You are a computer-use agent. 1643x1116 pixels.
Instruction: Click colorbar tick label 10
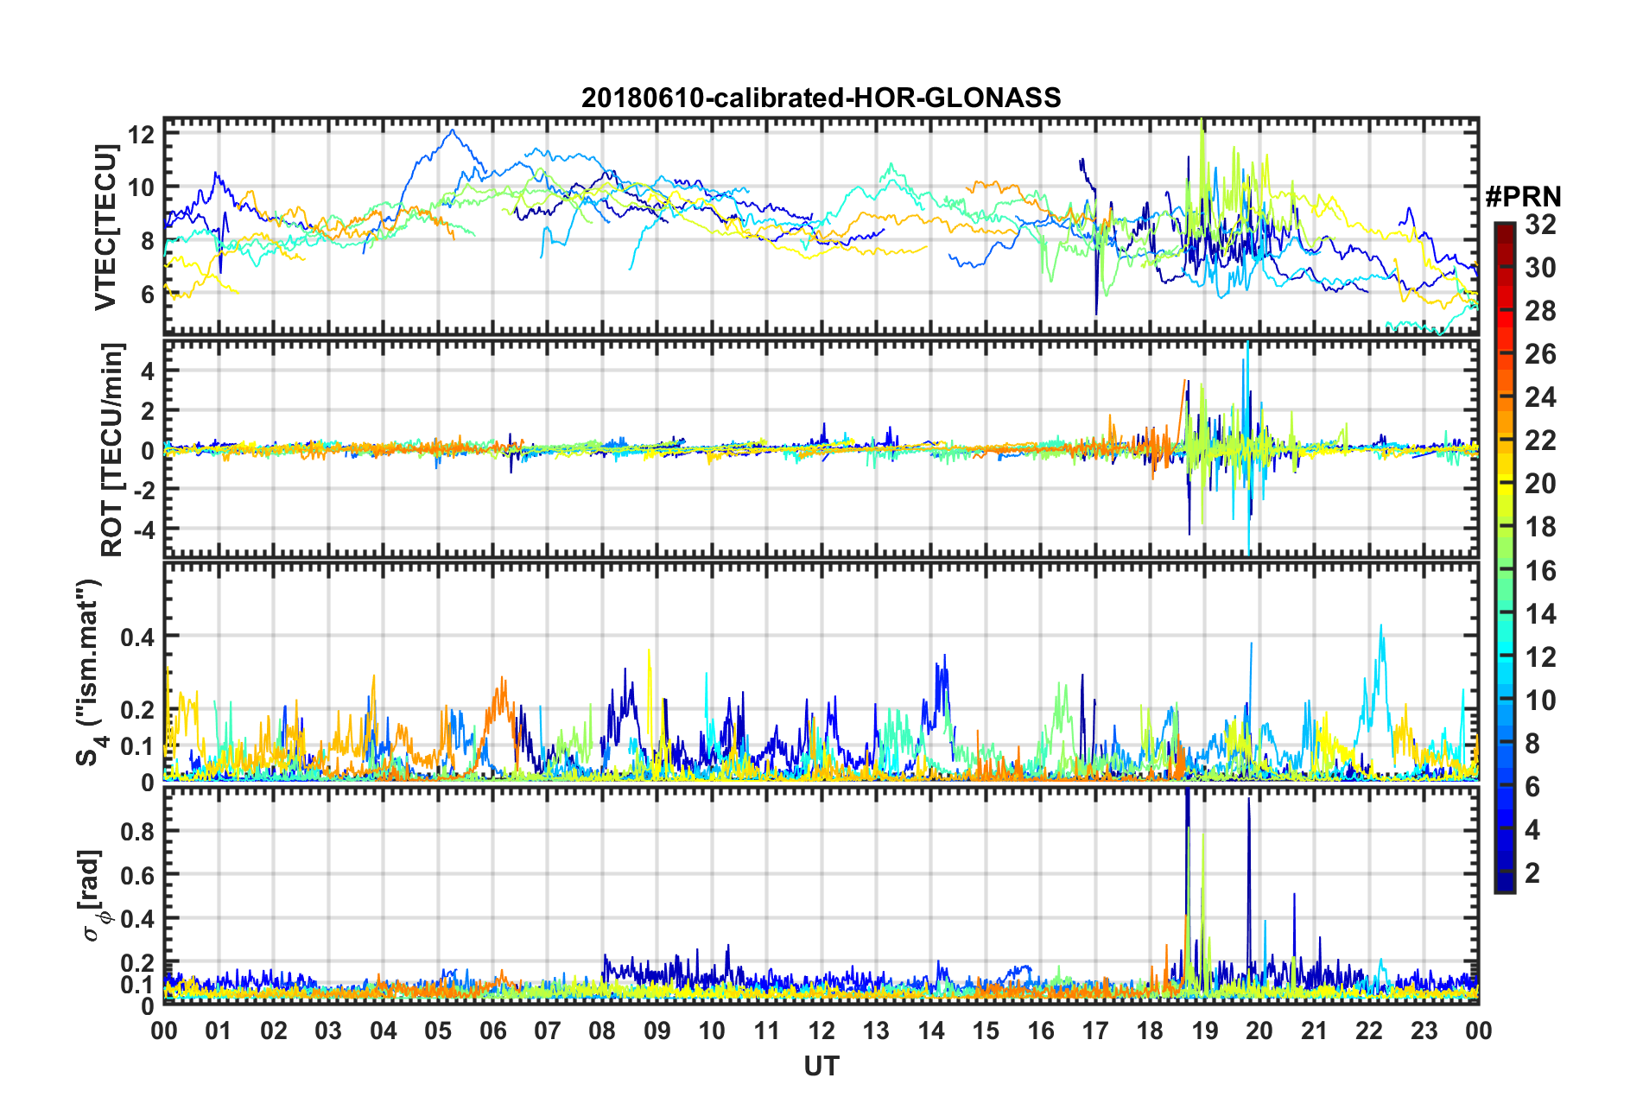click(x=1540, y=701)
